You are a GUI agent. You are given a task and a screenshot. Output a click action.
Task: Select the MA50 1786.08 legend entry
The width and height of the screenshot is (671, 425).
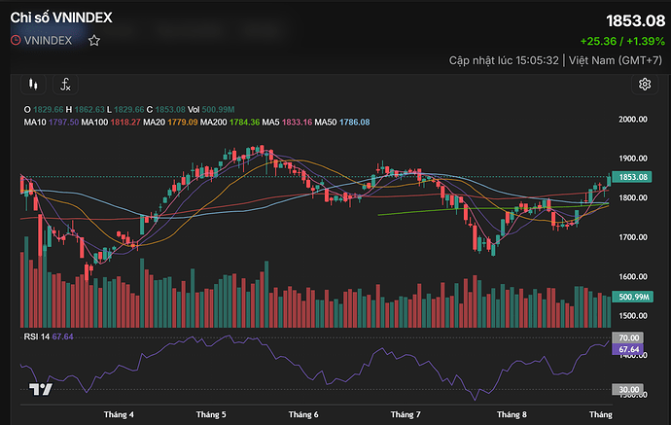[342, 122]
